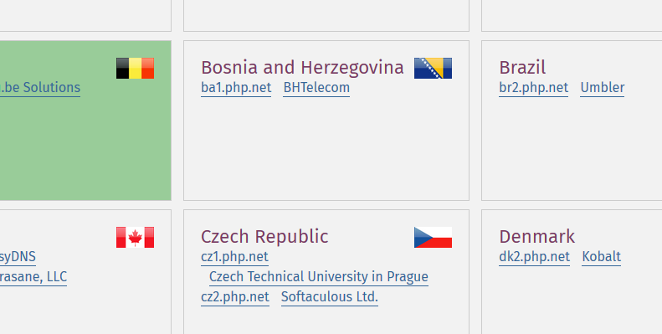Open the Softaculous Ltd. link
Screen dimensions: 662x334
click(x=329, y=297)
